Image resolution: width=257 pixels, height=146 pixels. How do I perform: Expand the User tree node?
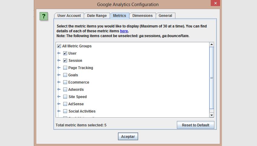click(59, 53)
